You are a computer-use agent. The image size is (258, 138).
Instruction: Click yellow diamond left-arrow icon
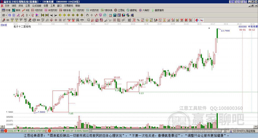pyautogui.click(x=60, y=15)
